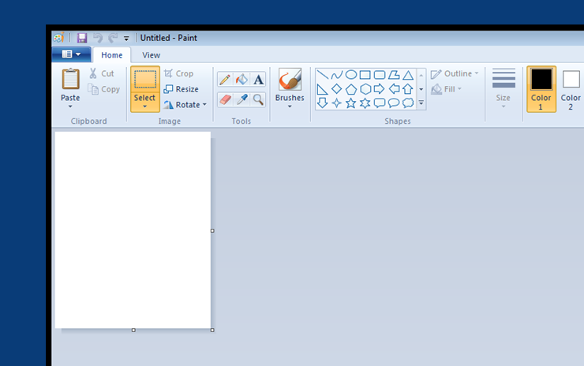This screenshot has height=366, width=584.
Task: Click the Paint application icon in title bar
Action: [58, 38]
